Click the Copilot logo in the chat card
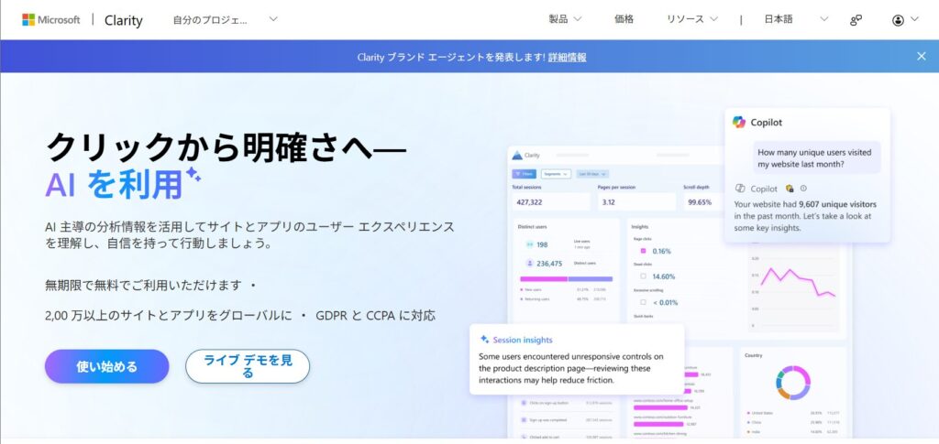Viewport: 939px width, 444px height. tap(739, 122)
